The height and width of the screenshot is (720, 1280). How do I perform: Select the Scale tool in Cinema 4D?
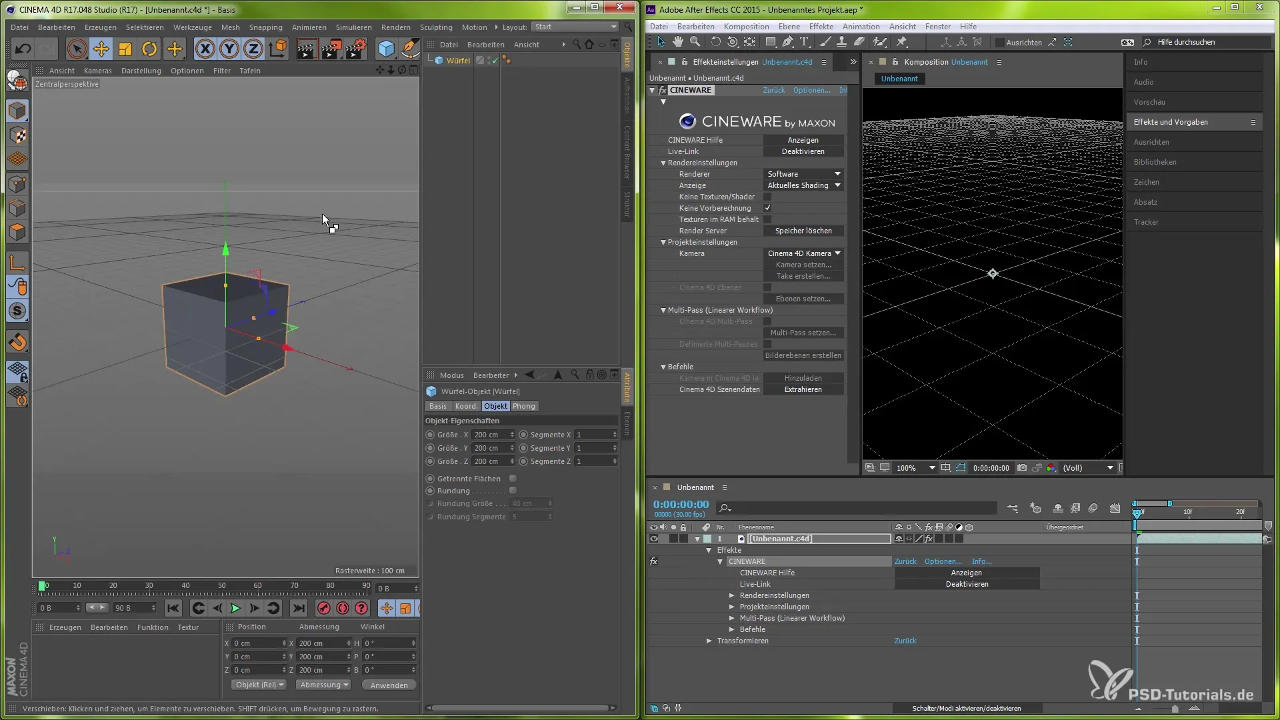point(125,49)
